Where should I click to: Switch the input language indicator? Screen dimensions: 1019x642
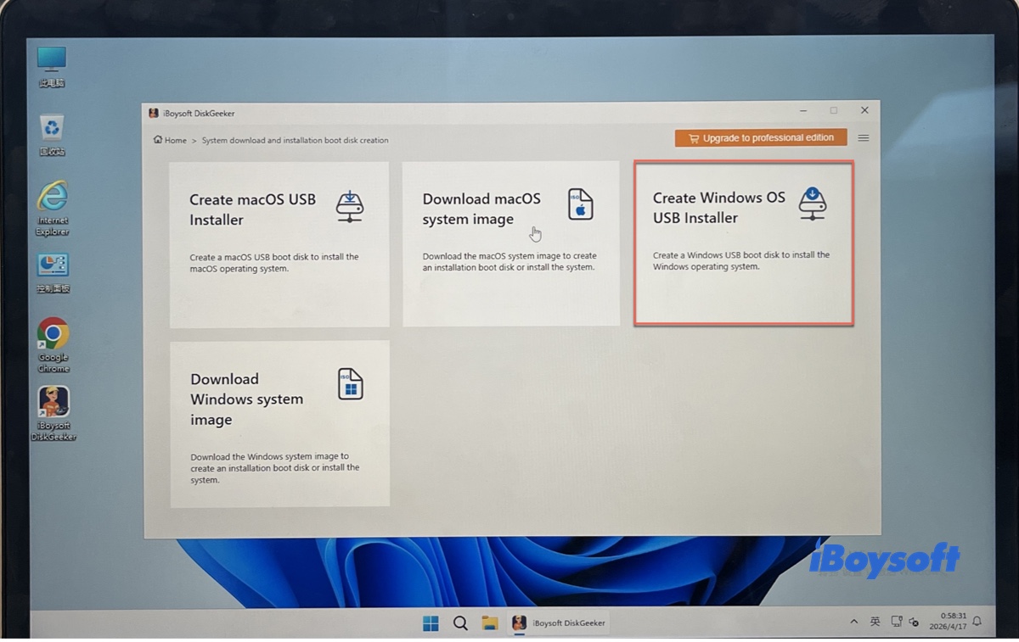click(x=875, y=622)
